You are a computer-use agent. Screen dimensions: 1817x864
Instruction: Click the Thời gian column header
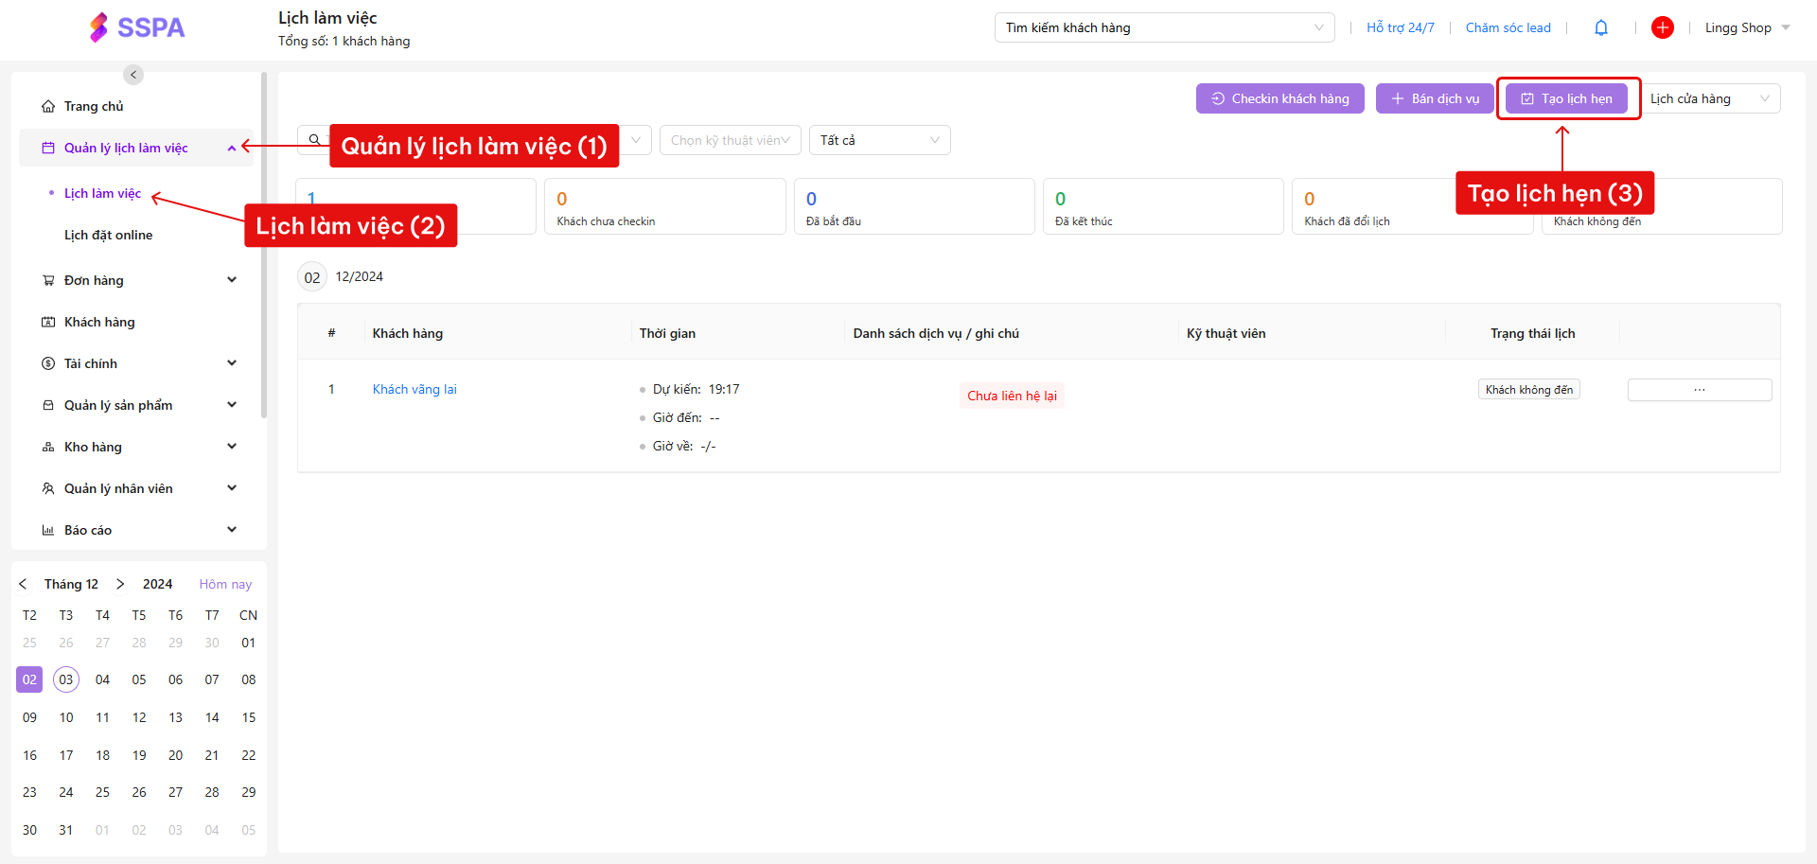pos(667,333)
